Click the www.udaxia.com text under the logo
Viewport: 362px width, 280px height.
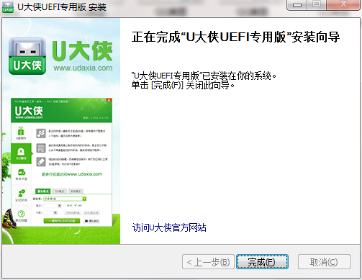click(83, 68)
